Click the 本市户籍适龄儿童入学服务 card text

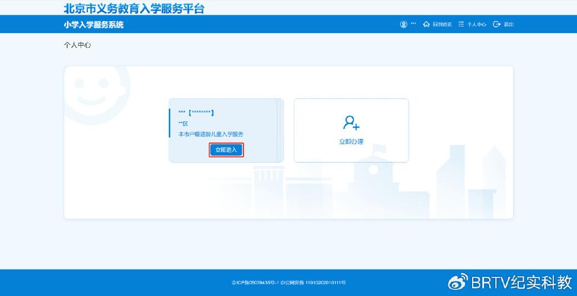click(211, 134)
